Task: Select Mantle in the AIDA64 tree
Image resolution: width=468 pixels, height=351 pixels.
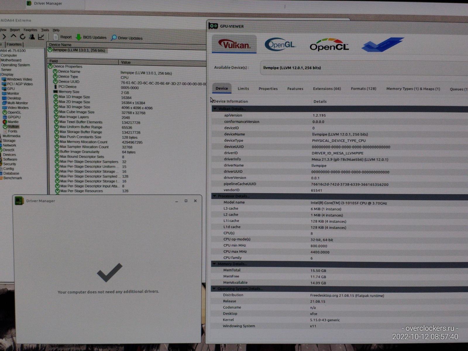Action: click(11, 122)
